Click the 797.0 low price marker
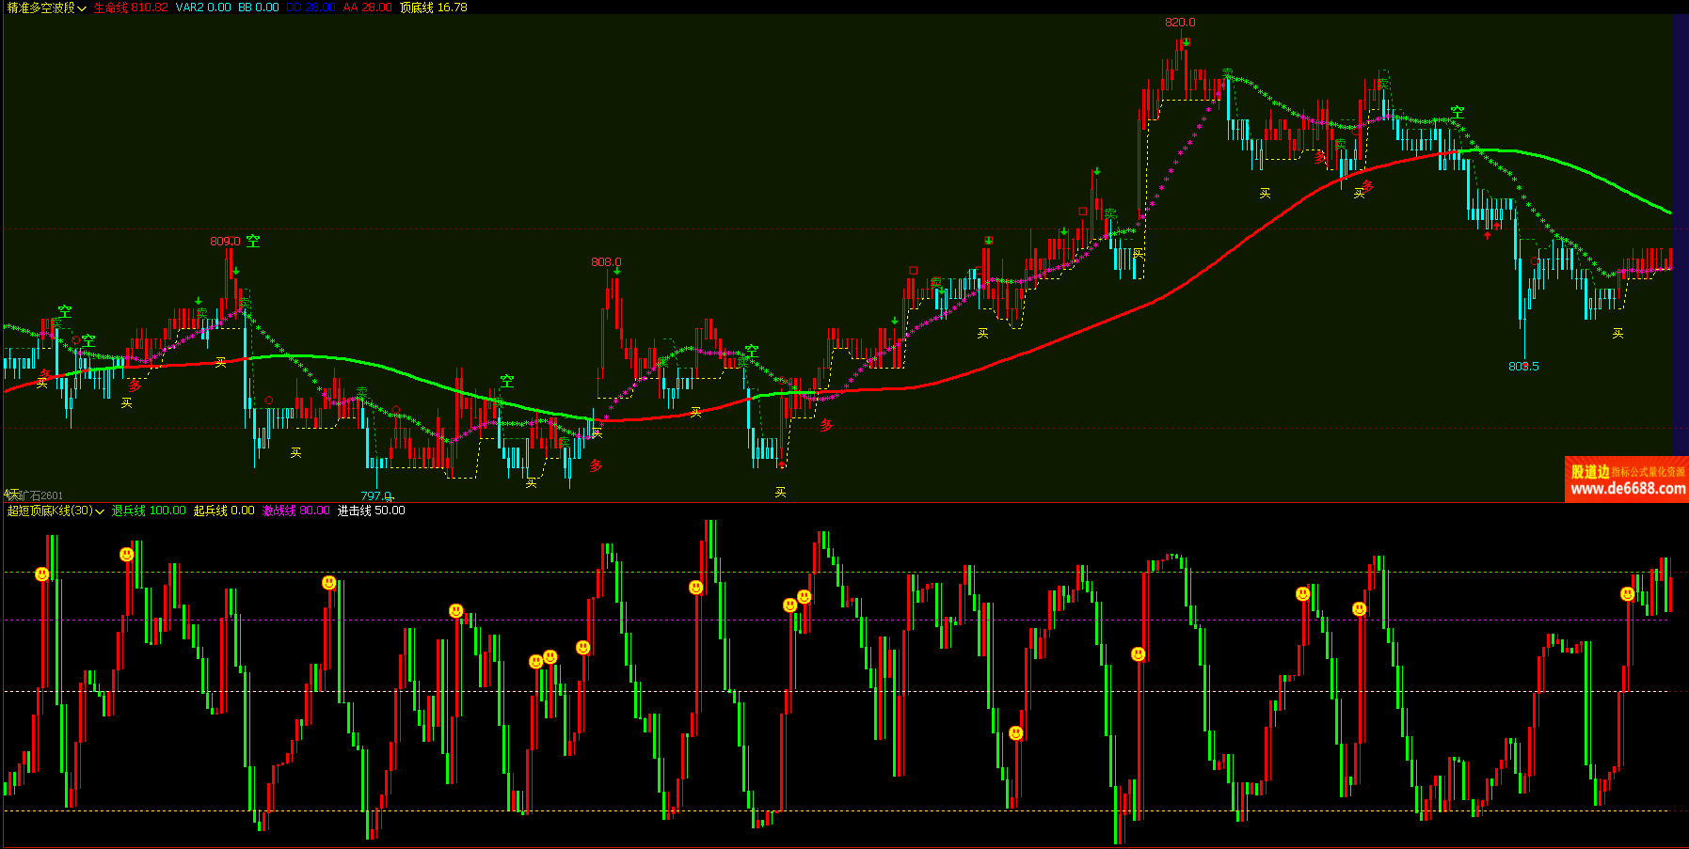Viewport: 1689px width, 849px height. tap(375, 495)
